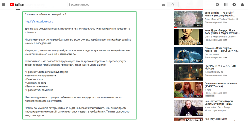Open the messages share icon
The height and width of the screenshot is (121, 248).
[x=234, y=5]
